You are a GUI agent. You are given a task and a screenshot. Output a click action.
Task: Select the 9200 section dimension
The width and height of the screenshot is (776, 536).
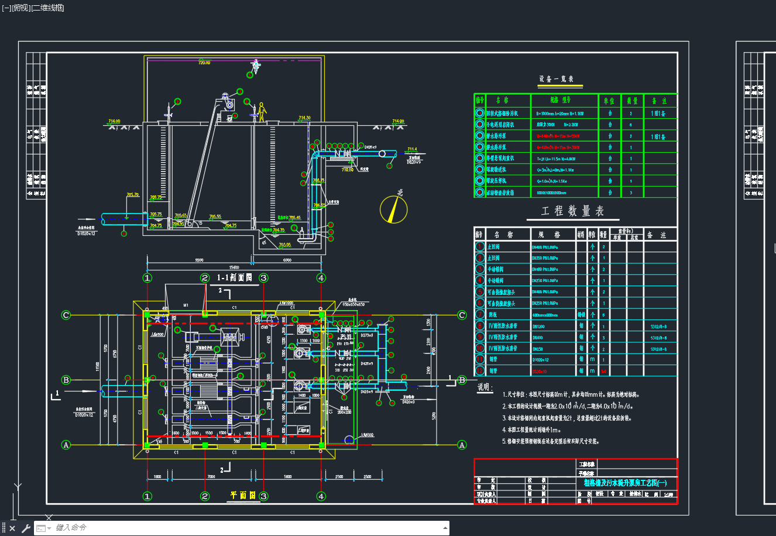pyautogui.click(x=199, y=260)
